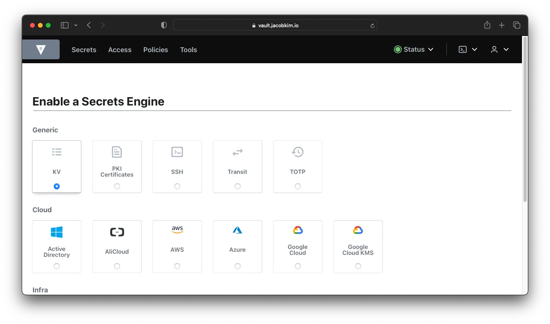Switch to the Access section

coord(120,49)
